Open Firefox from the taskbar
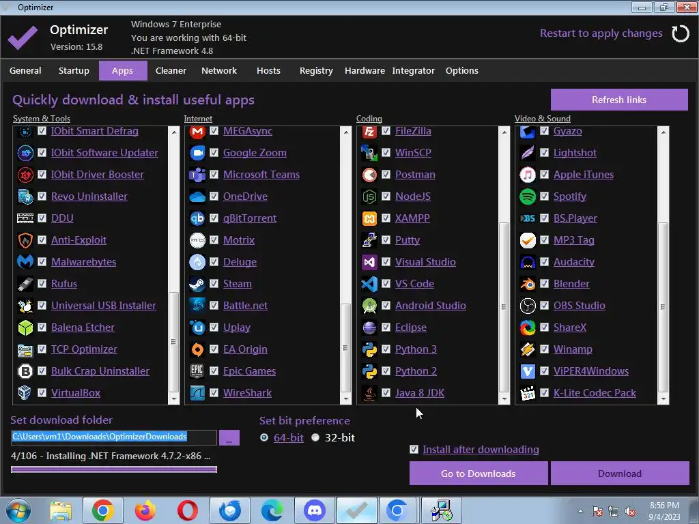699x524 pixels. point(145,510)
